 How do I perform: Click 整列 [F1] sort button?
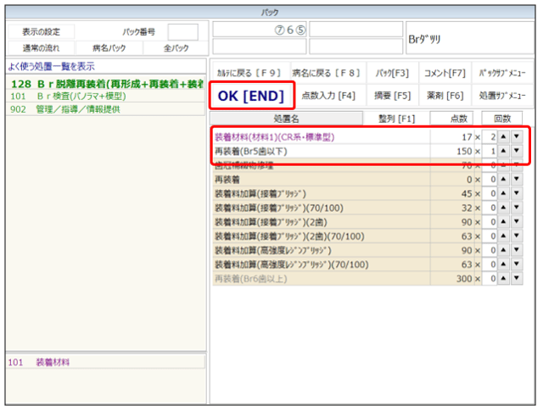395,118
